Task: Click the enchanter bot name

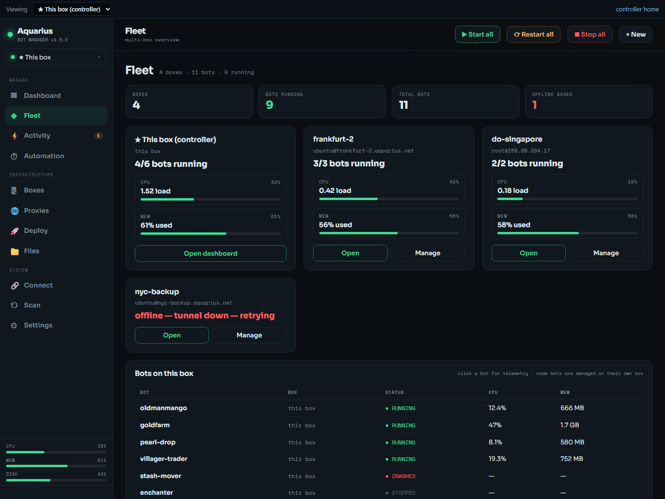Action: 156,493
